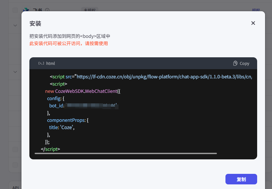
Task: Click the red warning text 此安装代码可被公开访问
Action: tap(69, 43)
